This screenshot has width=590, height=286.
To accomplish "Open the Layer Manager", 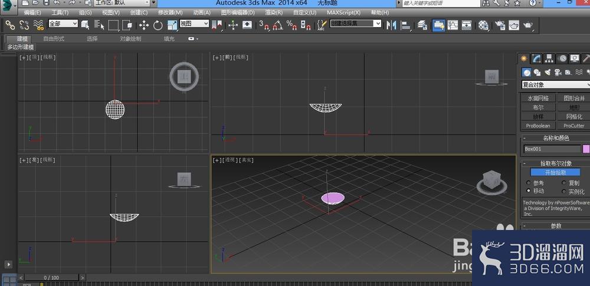I will (422, 25).
